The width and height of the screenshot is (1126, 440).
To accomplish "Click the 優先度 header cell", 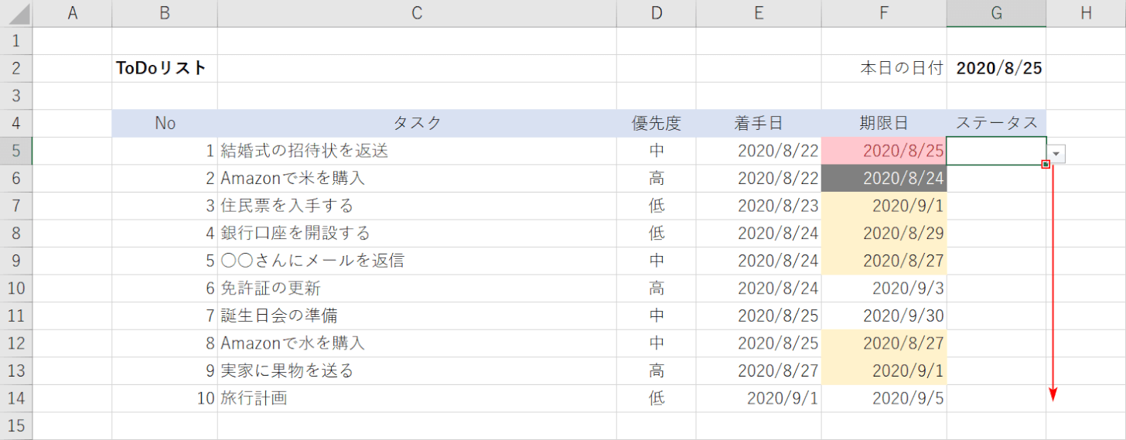I will tap(656, 123).
